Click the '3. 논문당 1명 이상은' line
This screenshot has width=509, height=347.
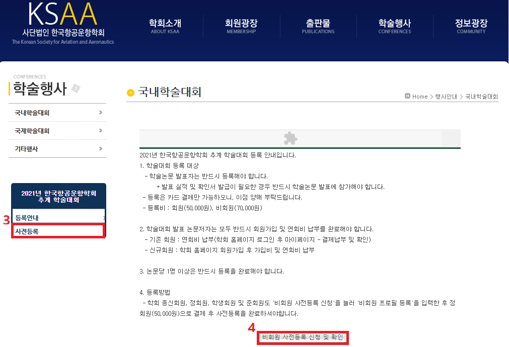(211, 272)
